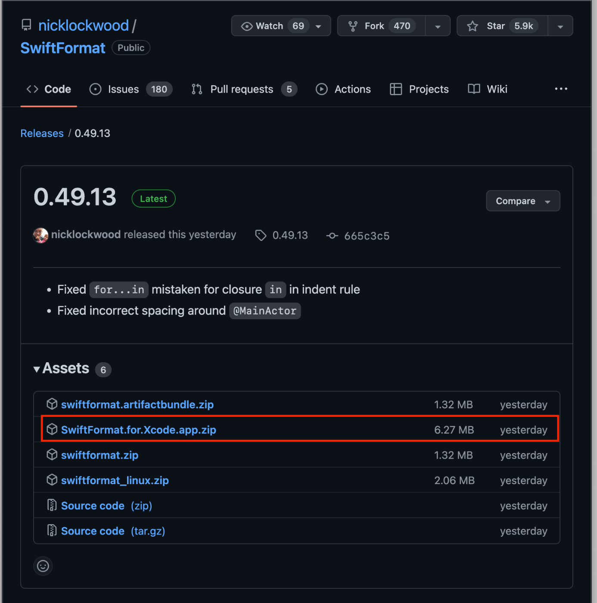Click the Pull requests count badge 5
The width and height of the screenshot is (597, 603).
click(289, 89)
